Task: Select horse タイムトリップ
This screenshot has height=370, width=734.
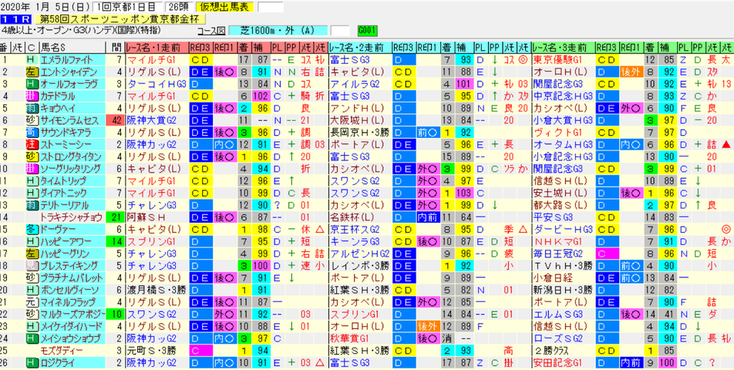Action: [x=72, y=180]
